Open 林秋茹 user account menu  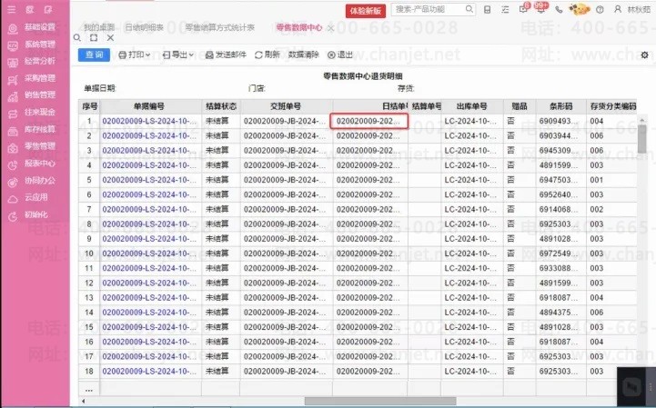pyautogui.click(x=632, y=9)
